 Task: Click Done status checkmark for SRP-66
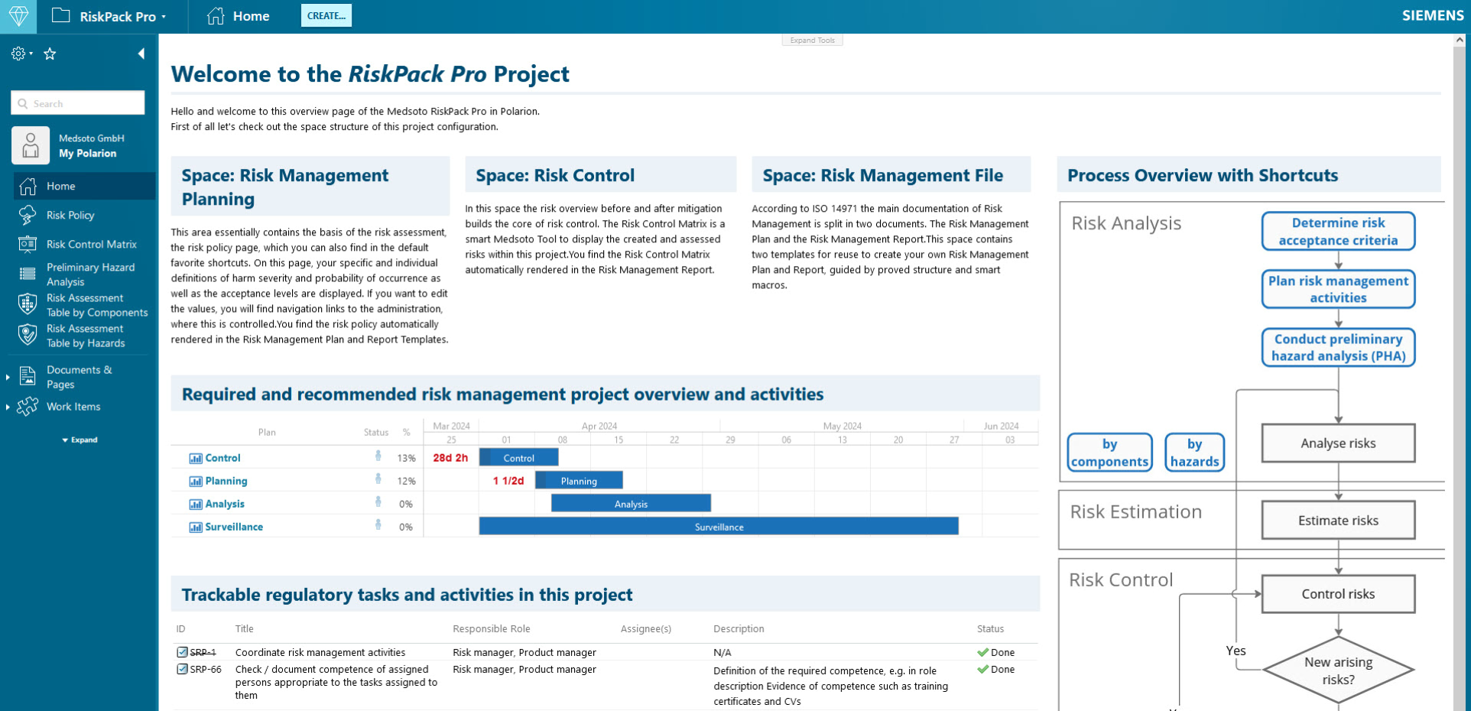coord(982,669)
